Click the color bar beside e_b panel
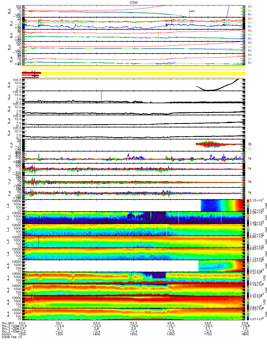The width and height of the screenshot is (267, 345). pyautogui.click(x=248, y=266)
